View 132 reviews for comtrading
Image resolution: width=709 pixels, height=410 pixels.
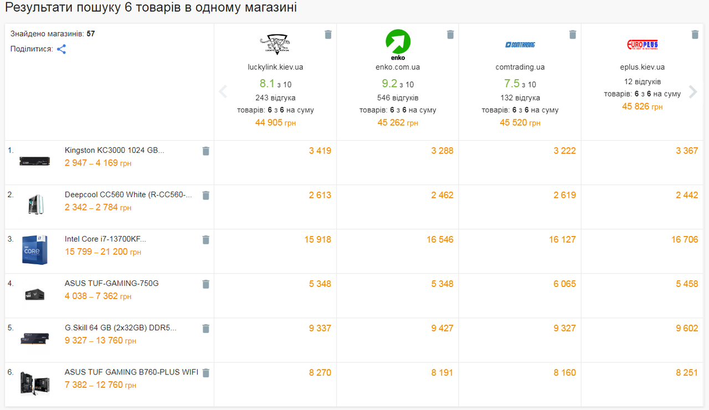520,98
